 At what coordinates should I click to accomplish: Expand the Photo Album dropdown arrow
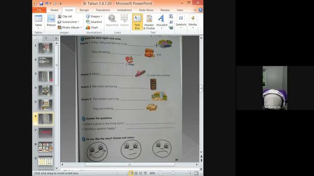81,27
